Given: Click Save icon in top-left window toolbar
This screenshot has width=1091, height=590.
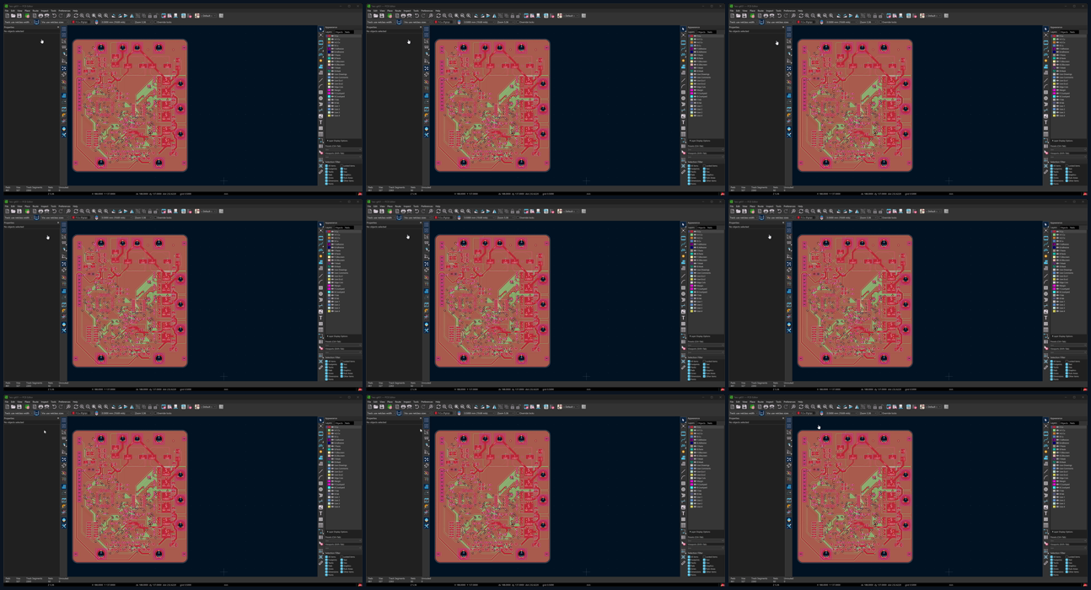Looking at the screenshot, I should 19,16.
